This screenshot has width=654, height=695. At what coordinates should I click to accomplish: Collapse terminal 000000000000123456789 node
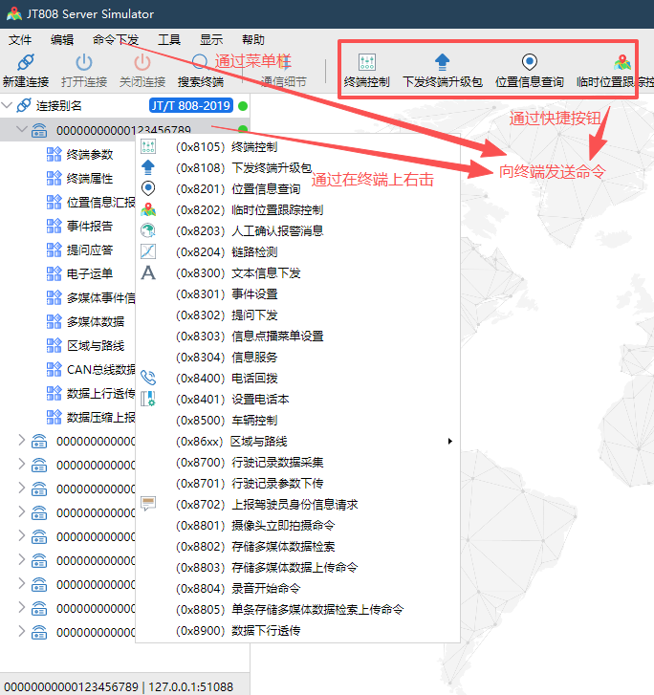[23, 130]
